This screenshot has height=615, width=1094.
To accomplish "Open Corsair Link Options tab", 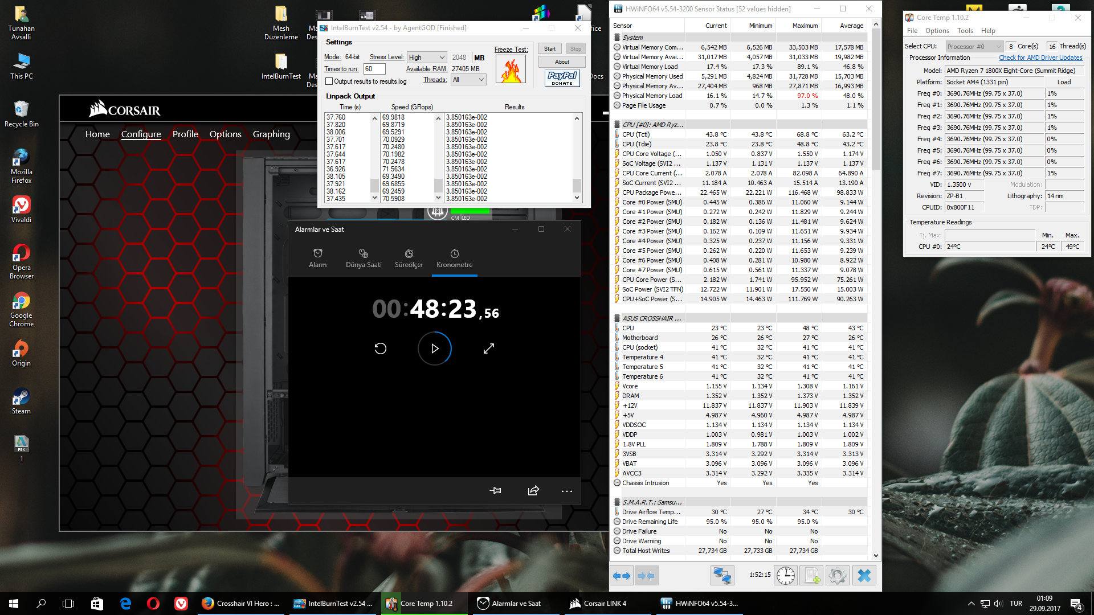I will click(226, 134).
